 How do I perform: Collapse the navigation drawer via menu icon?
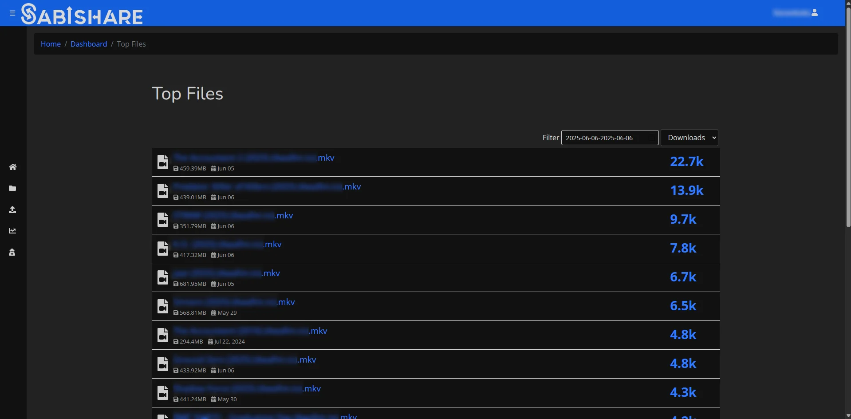[12, 13]
